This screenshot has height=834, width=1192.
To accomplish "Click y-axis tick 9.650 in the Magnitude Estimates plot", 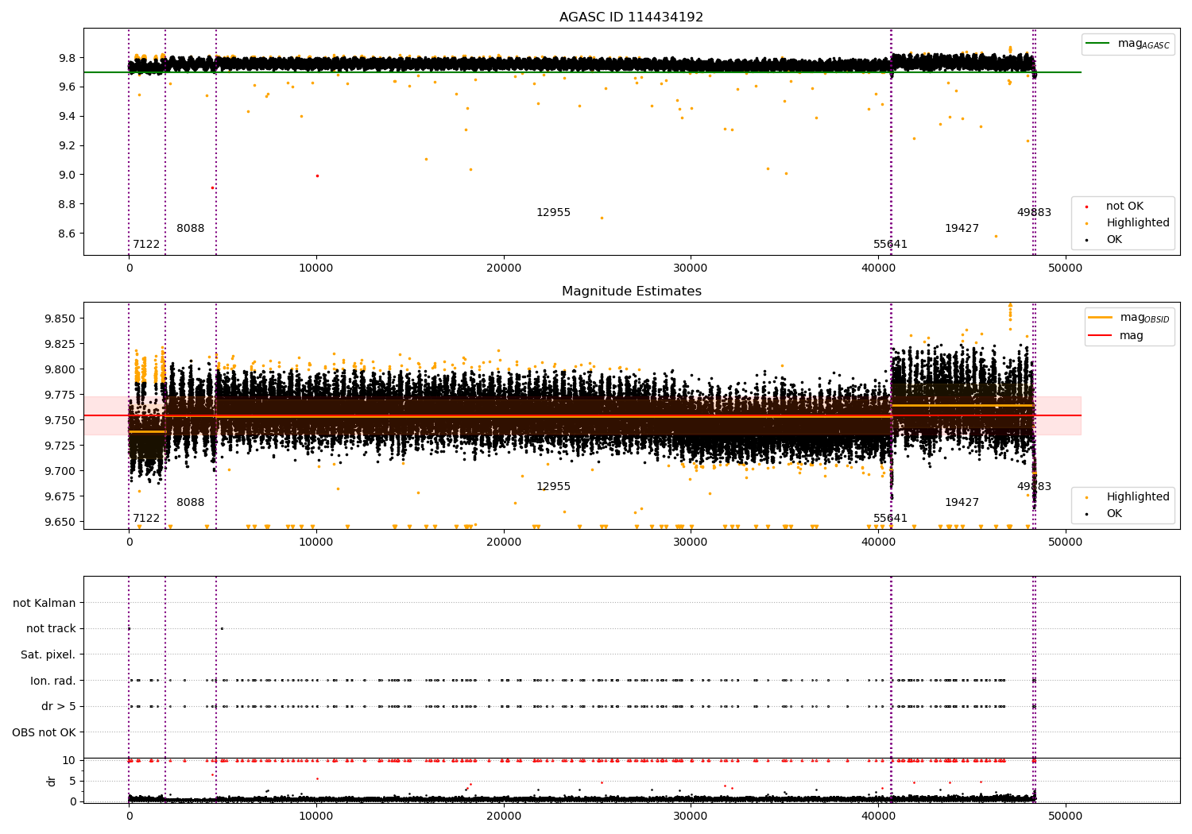I will pyautogui.click(x=60, y=522).
